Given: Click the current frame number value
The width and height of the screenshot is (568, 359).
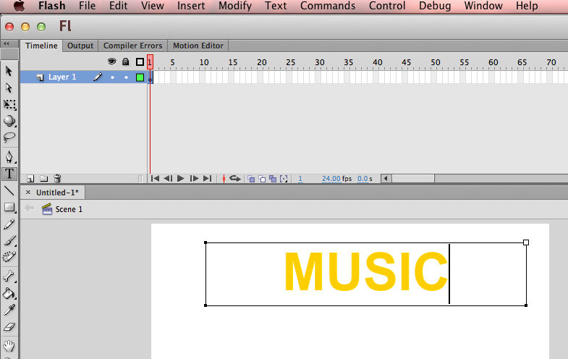Looking at the screenshot, I should [x=300, y=179].
